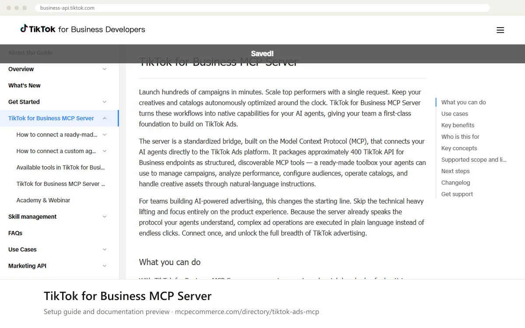Open Academy & Webinar page
Viewport: 525px width, 328px height.
click(43, 200)
